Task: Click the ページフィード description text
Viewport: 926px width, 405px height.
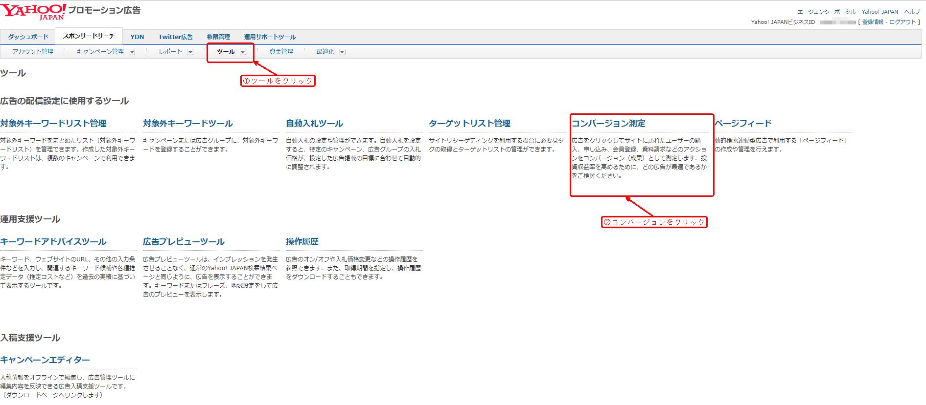Action: 782,145
